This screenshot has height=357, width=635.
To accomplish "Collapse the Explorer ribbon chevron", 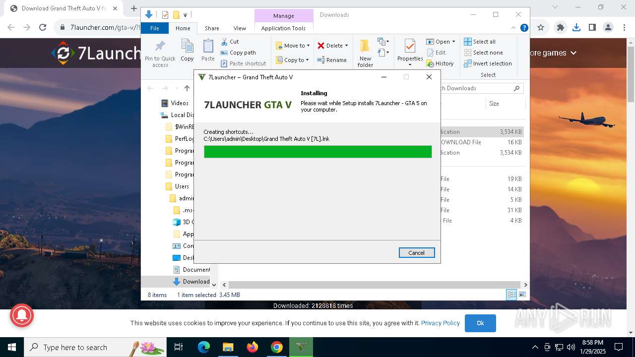I will click(x=513, y=28).
